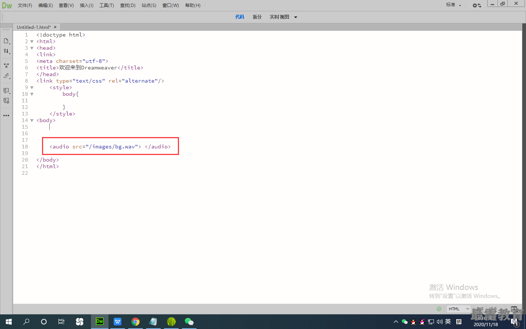Open the 标准 workspace dropdown

pos(454,5)
